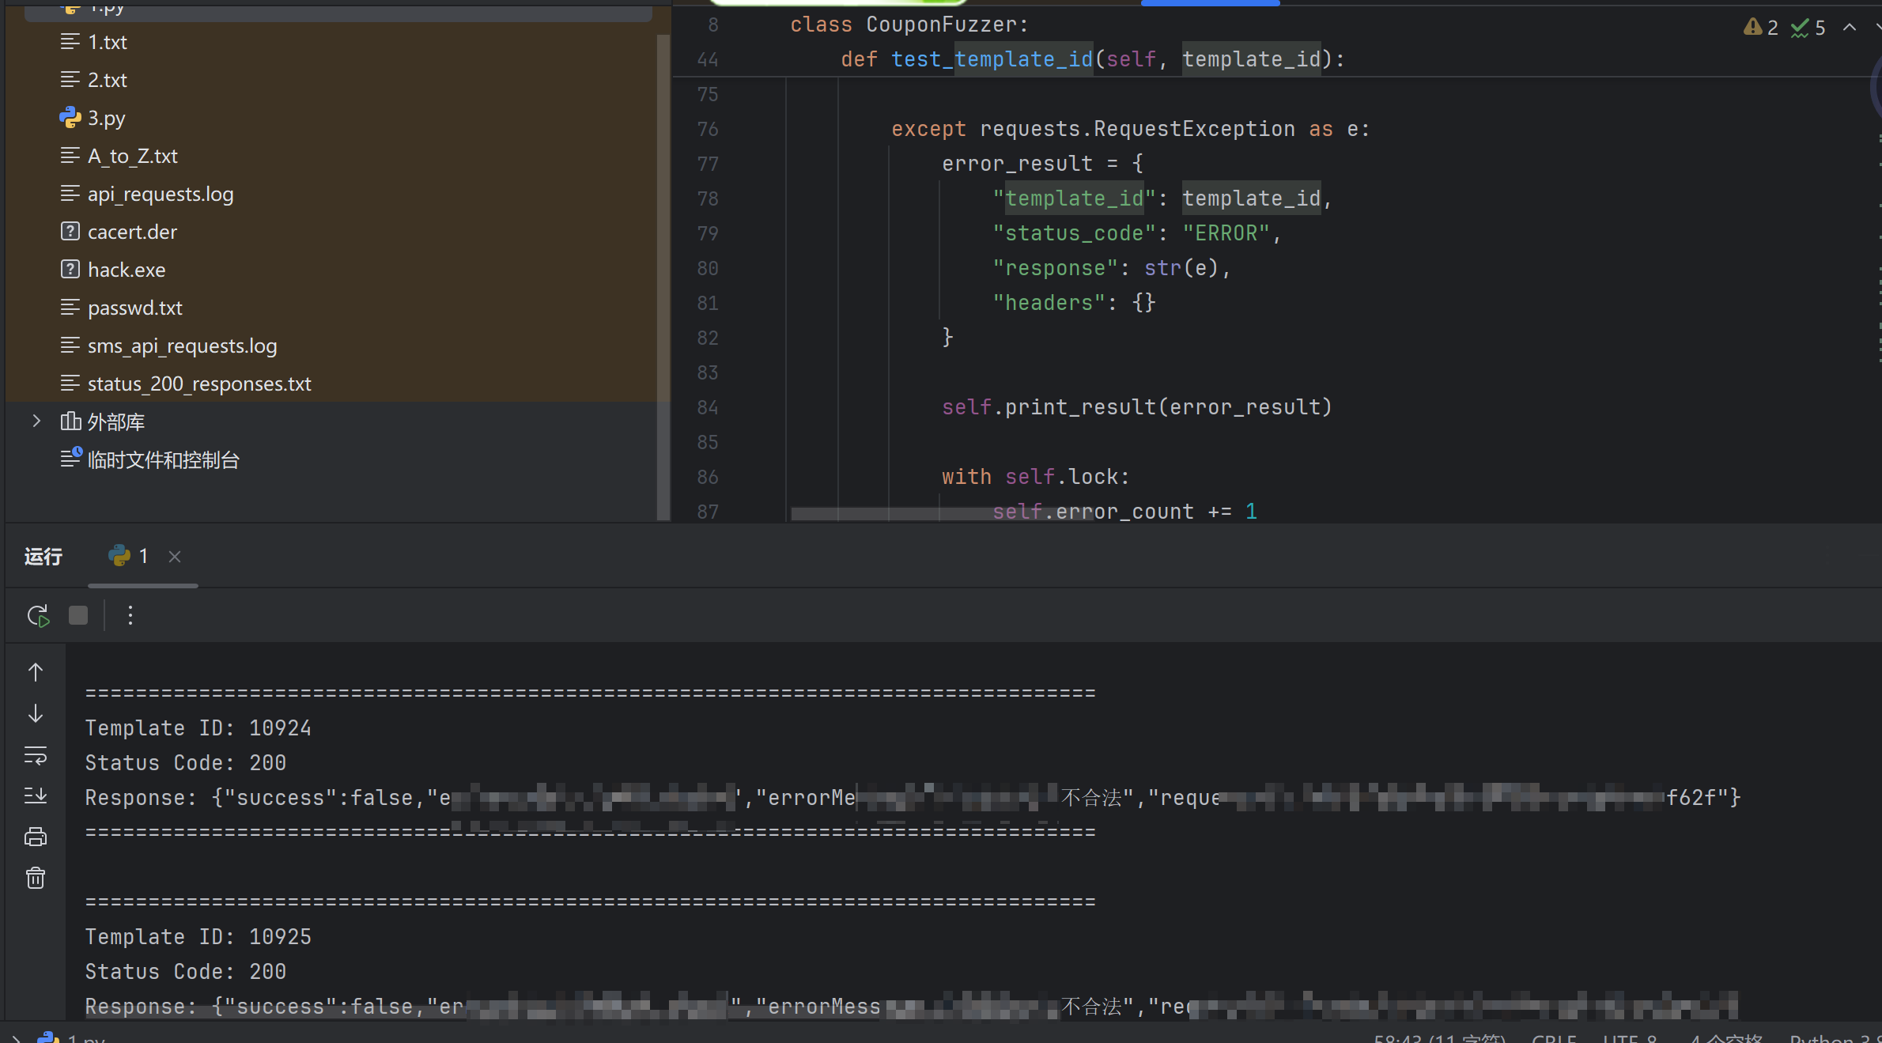The image size is (1882, 1043).
Task: Close the run tab named 1
Action: pyautogui.click(x=175, y=557)
